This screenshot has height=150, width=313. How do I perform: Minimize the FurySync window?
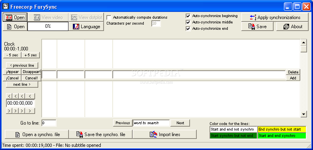click(x=288, y=7)
